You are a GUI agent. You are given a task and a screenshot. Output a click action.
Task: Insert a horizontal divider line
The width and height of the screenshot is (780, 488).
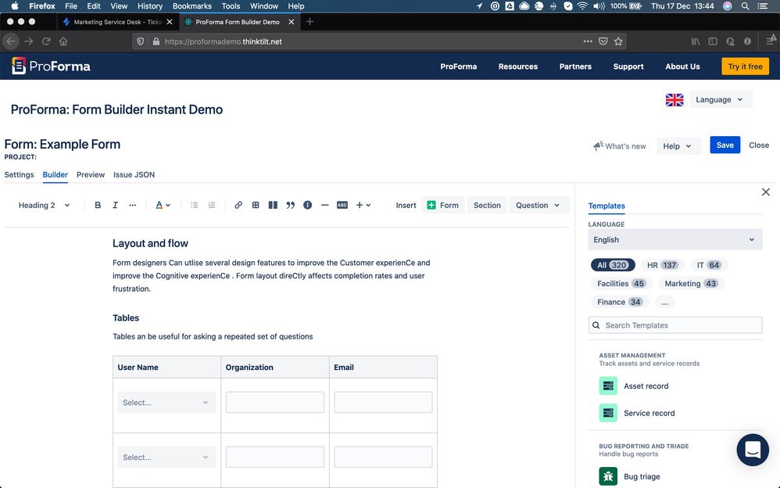coord(325,205)
